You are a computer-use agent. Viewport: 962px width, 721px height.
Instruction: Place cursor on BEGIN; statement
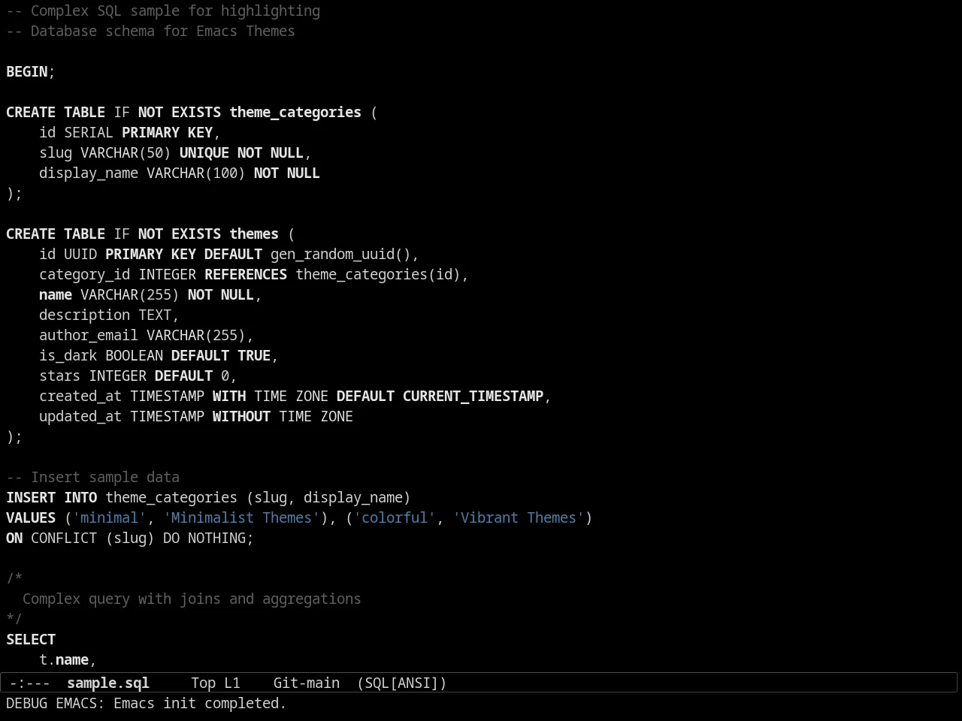click(x=31, y=71)
